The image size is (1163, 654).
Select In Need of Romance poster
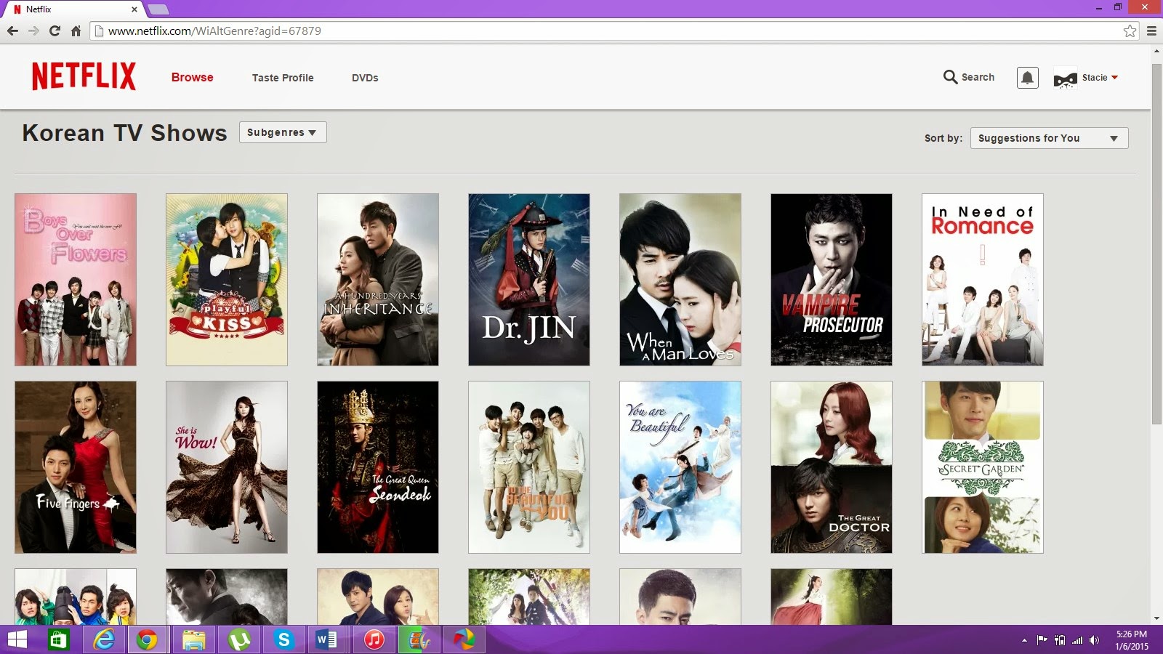(983, 280)
